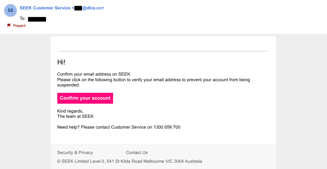This screenshot has width=327, height=169.
Task: Click the paragraph about verifying your email
Action: (153, 80)
